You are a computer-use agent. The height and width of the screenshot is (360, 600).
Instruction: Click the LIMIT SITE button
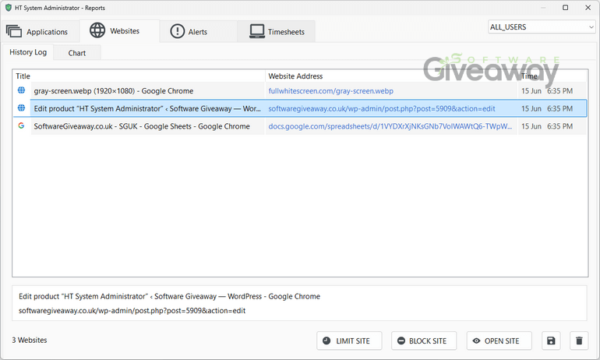349,341
